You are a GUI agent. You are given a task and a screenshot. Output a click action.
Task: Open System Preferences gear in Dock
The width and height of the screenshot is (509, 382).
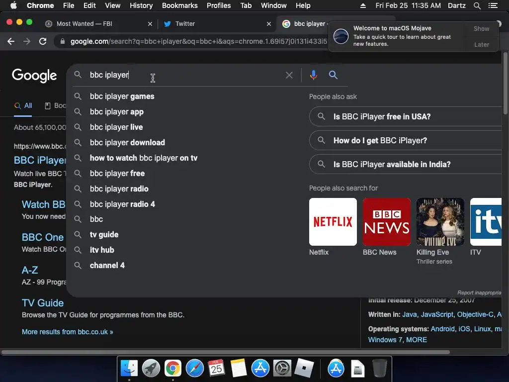point(282,369)
